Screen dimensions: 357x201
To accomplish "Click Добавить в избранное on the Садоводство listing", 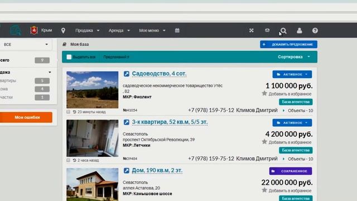I will [x=290, y=94].
